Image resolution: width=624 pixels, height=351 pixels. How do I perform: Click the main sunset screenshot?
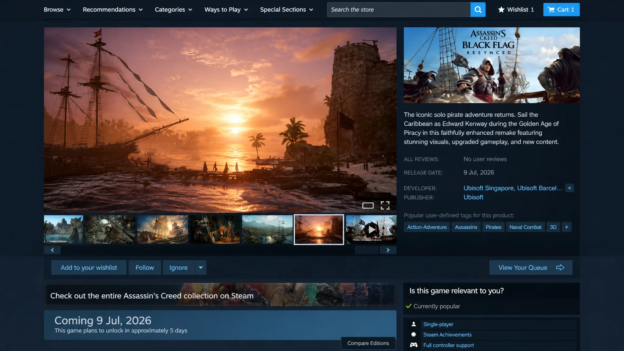220,120
